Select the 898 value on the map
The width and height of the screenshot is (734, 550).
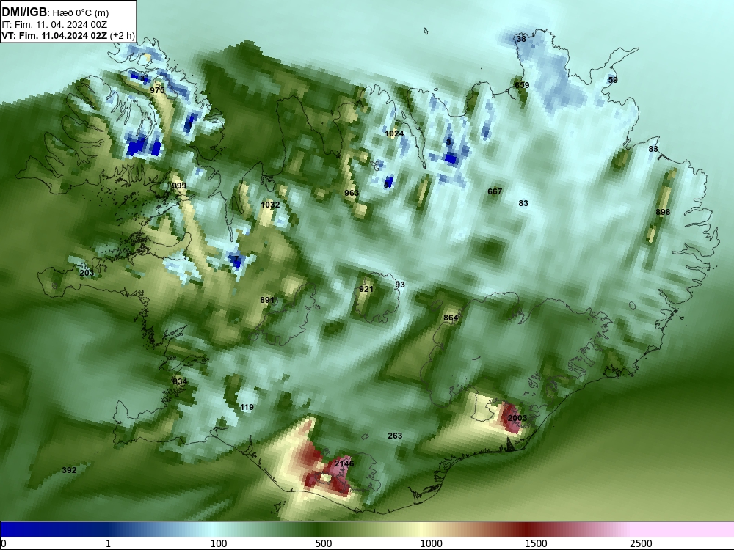pos(663,212)
